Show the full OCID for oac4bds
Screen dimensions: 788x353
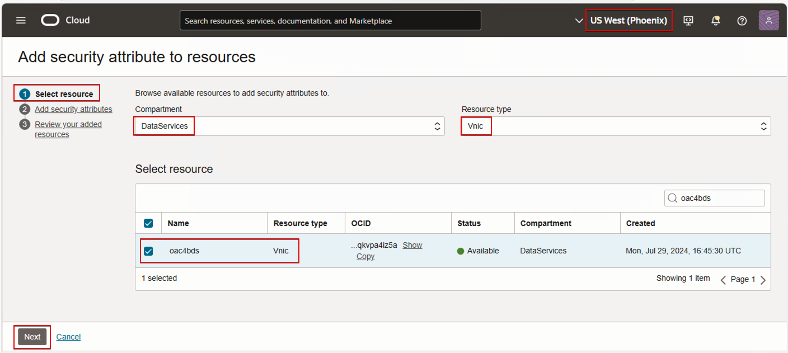(412, 245)
